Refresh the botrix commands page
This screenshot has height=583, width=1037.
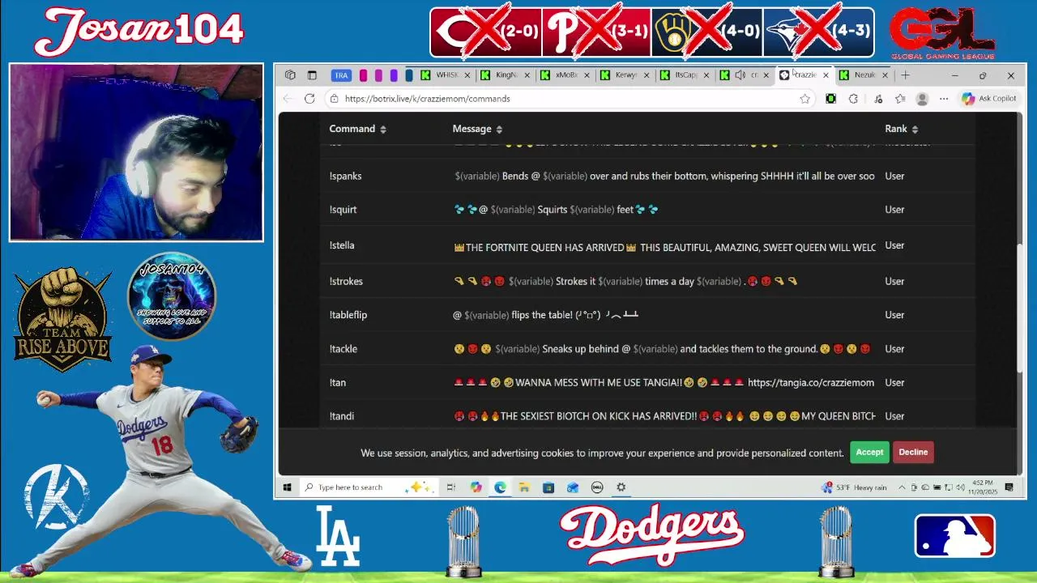click(309, 99)
